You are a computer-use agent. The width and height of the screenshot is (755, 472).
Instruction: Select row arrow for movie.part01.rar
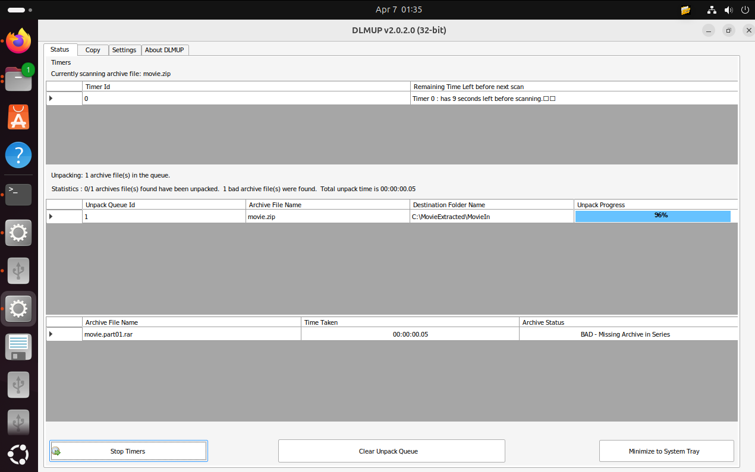pos(51,334)
